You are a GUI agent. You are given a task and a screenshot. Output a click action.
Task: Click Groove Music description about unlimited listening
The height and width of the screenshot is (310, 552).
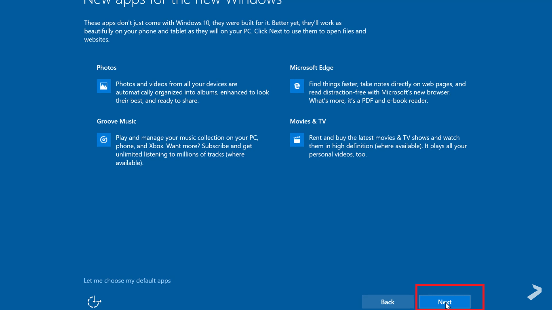tap(187, 150)
